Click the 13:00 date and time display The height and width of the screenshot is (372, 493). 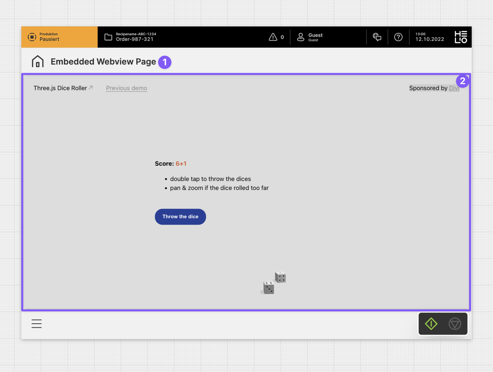429,37
